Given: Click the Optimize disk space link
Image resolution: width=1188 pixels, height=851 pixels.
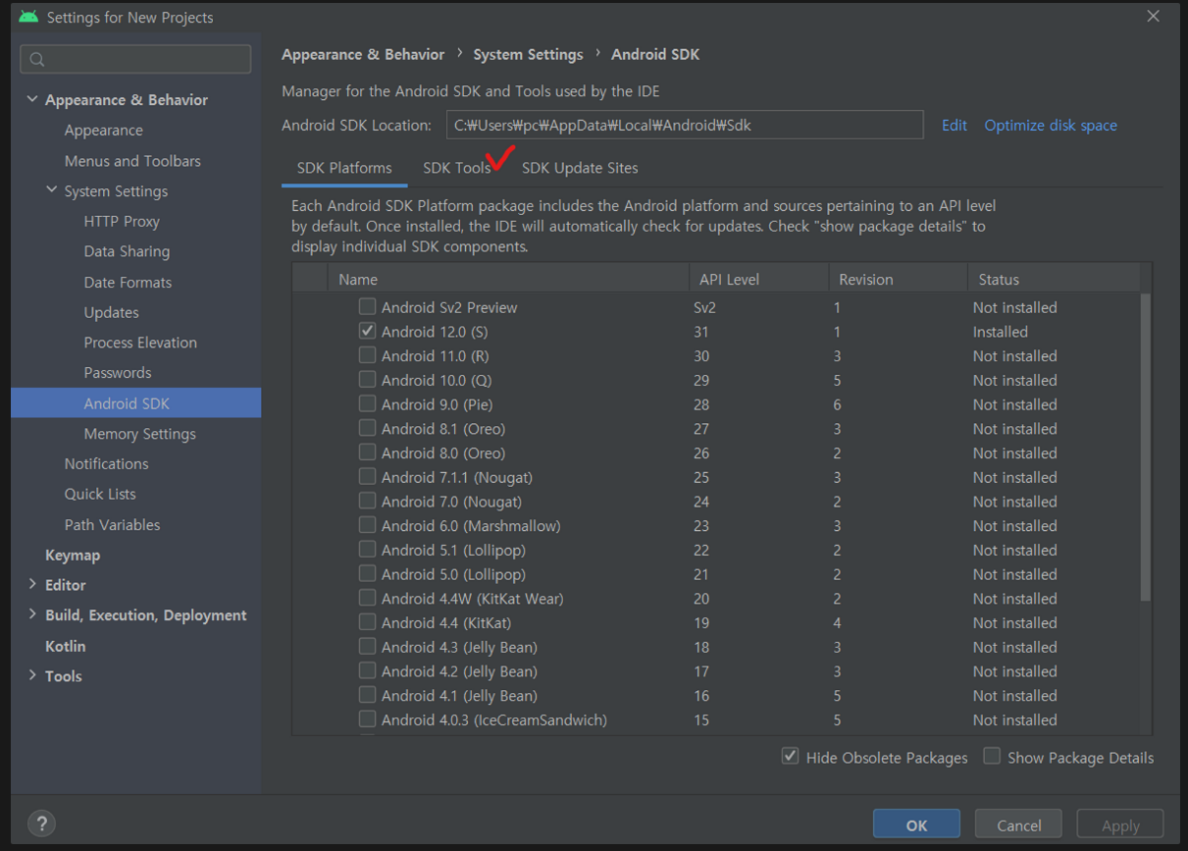Looking at the screenshot, I should tap(1051, 125).
